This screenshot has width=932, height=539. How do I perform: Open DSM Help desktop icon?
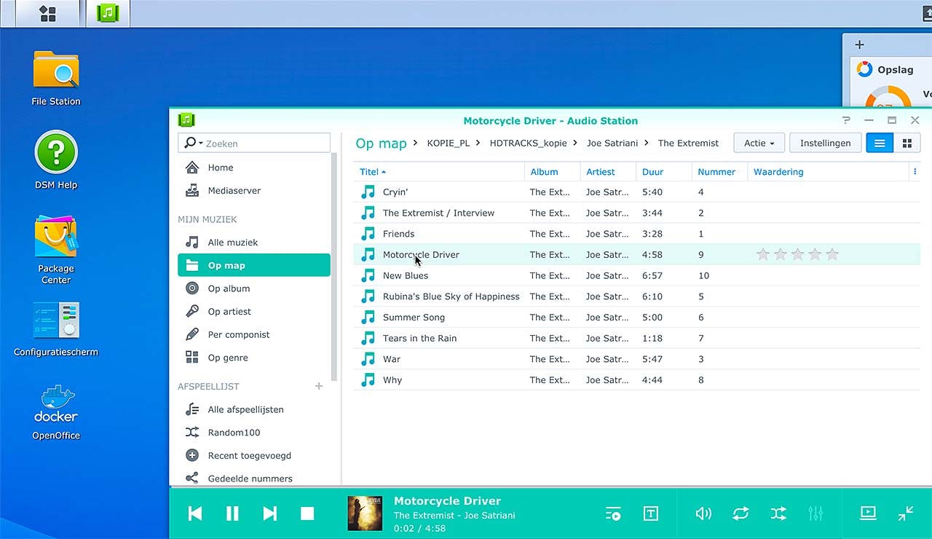pyautogui.click(x=56, y=160)
